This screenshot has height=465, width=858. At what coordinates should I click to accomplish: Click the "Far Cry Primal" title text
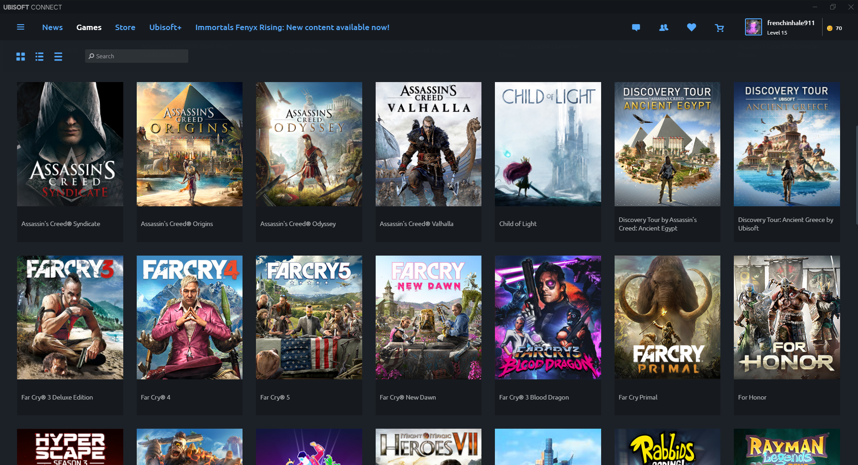[638, 397]
